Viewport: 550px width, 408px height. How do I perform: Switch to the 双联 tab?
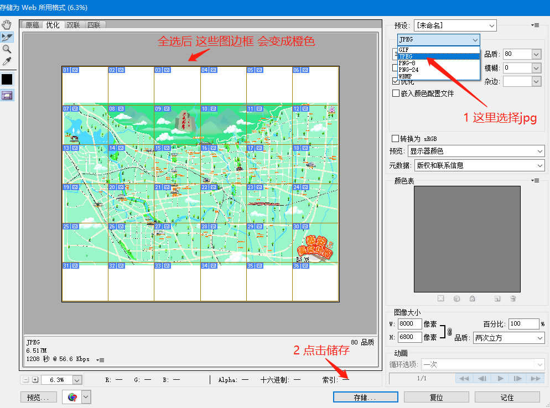[x=73, y=25]
